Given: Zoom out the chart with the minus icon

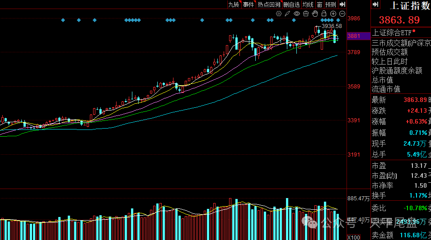Looking at the screenshot, I should click(x=341, y=14).
